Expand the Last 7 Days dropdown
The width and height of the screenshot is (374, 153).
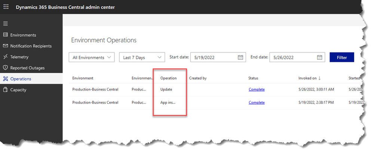tap(142, 57)
